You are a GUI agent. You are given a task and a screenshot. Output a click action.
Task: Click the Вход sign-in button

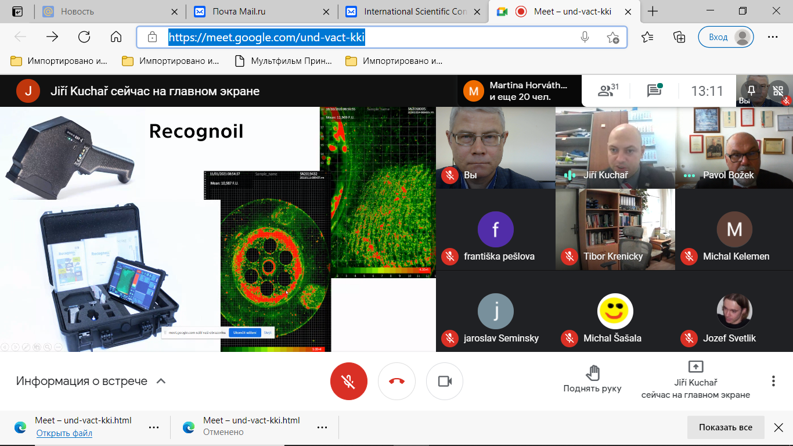(x=726, y=37)
